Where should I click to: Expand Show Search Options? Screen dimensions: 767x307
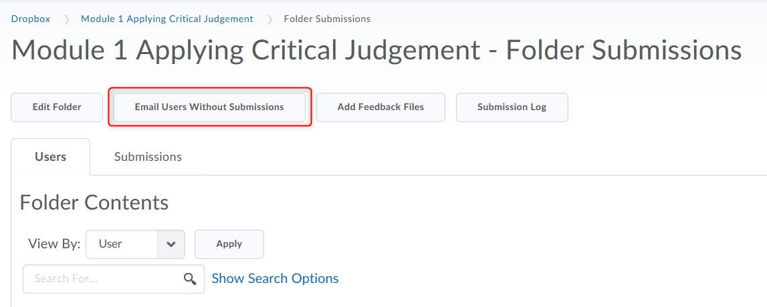(275, 278)
